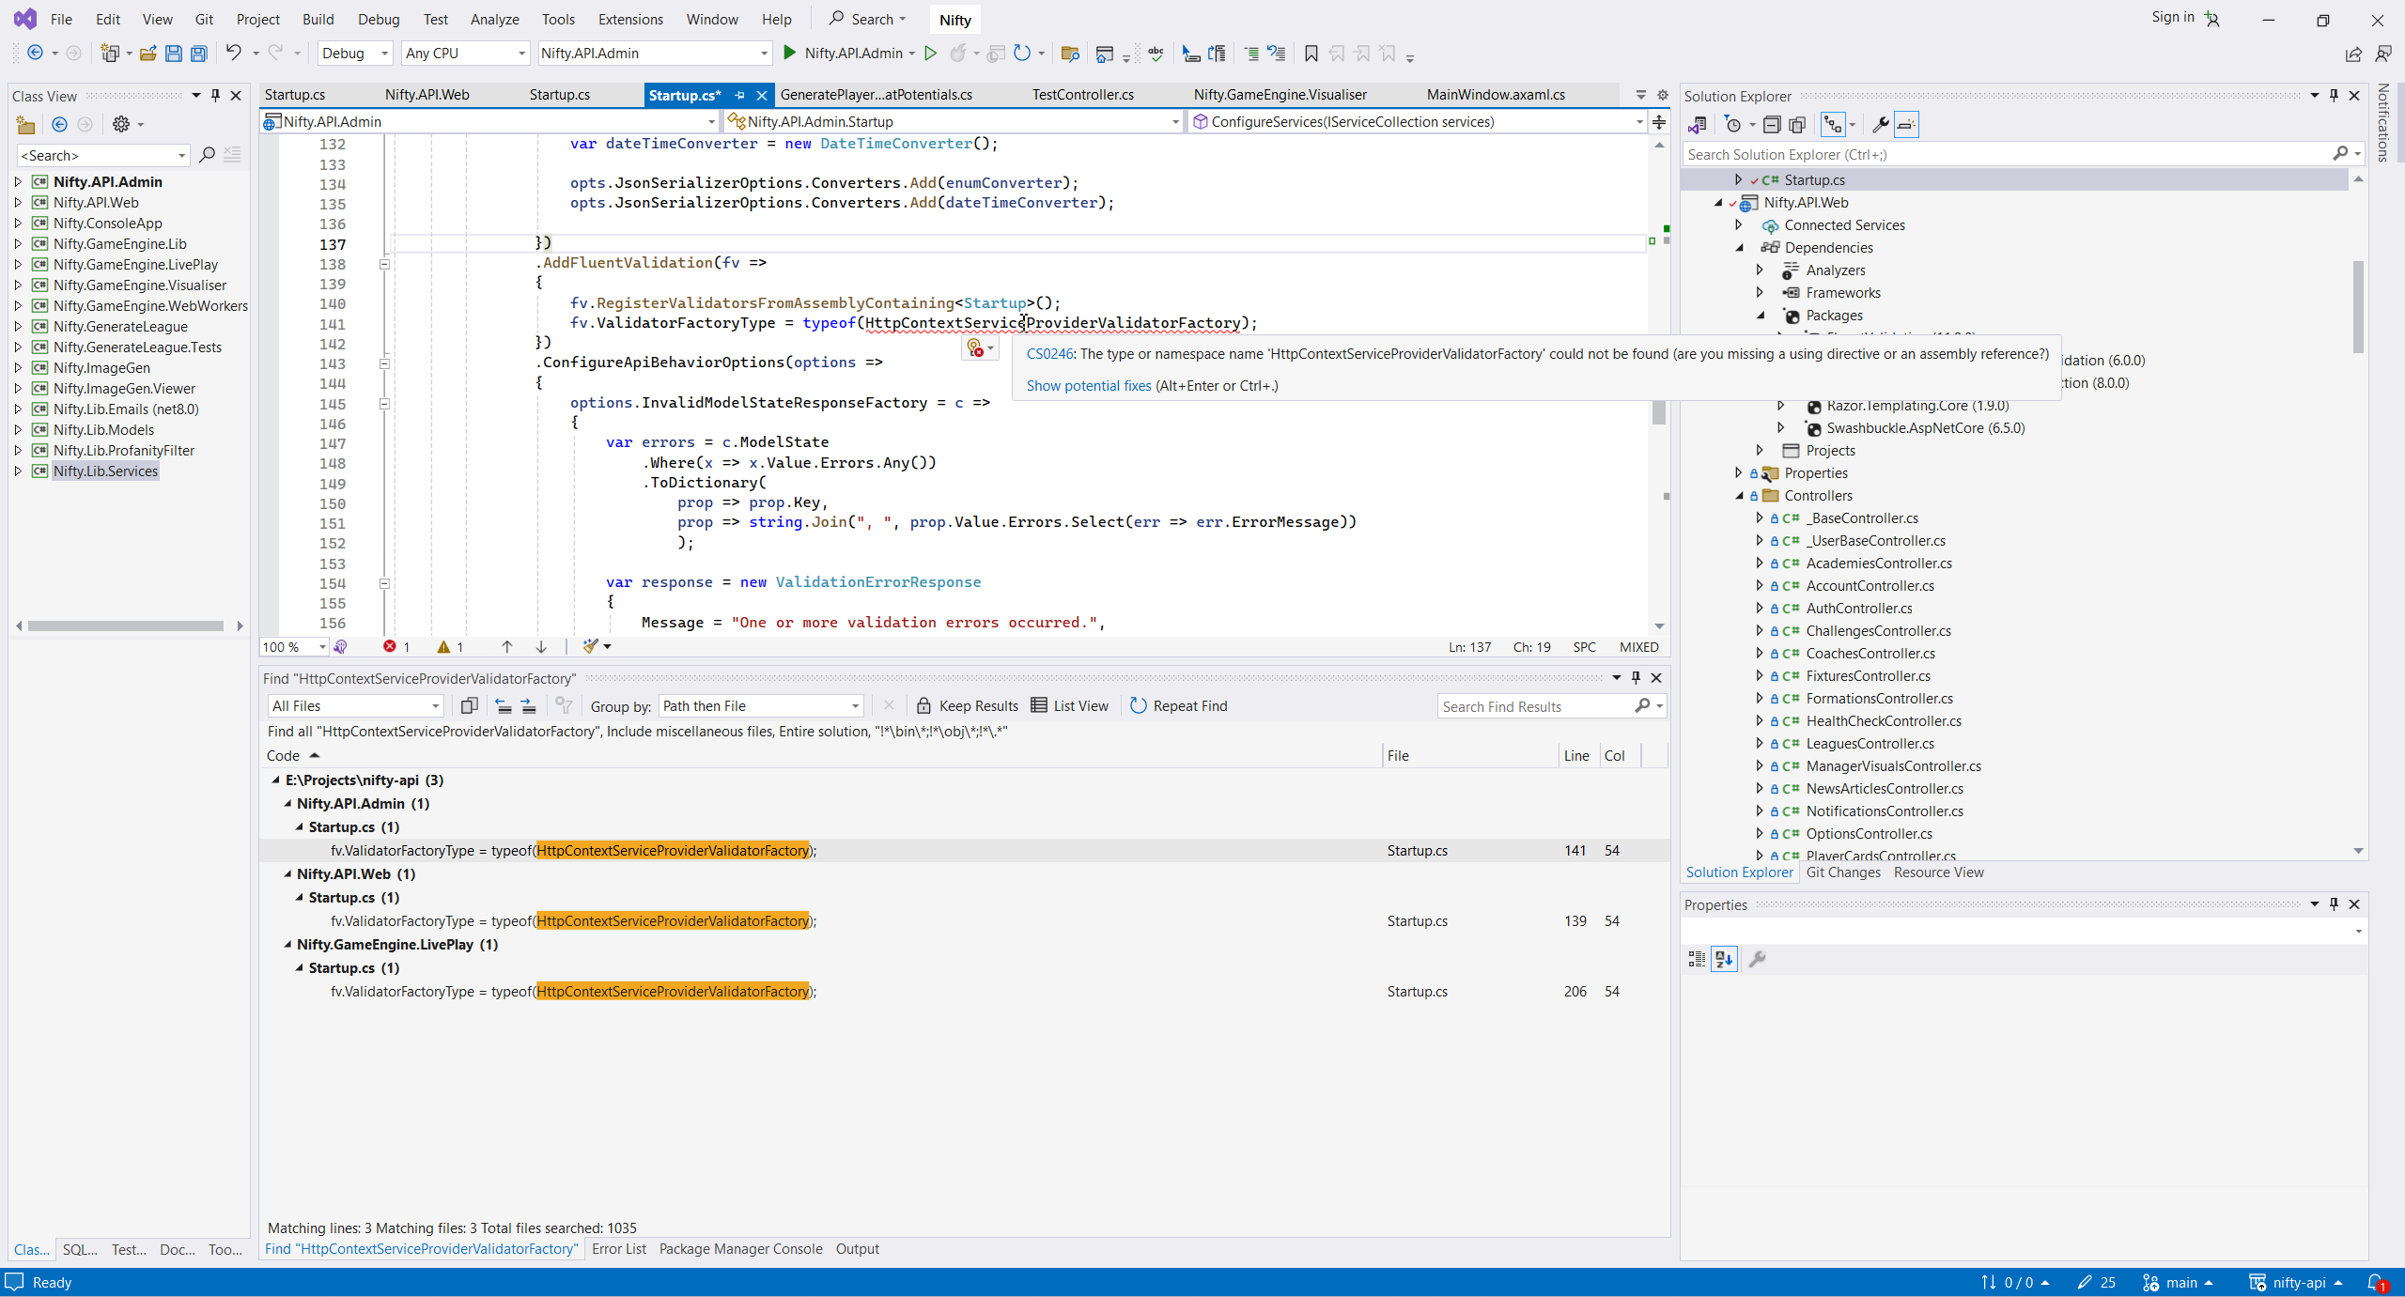Click the Show potential fixes link
The image size is (2405, 1297).
click(x=1088, y=385)
